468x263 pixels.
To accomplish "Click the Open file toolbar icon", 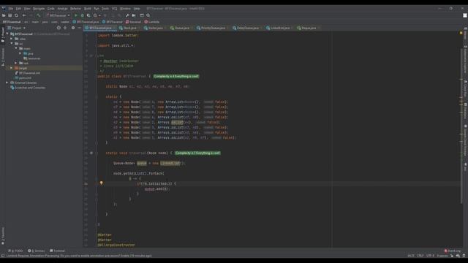I will pos(4,15).
